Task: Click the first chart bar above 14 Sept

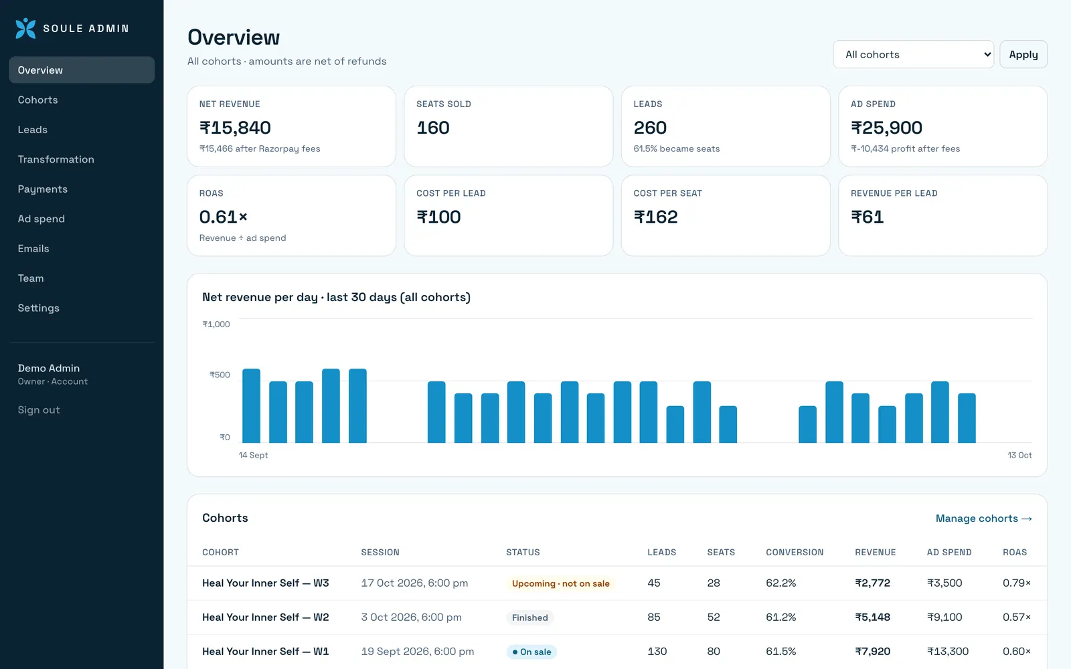Action: tap(251, 405)
